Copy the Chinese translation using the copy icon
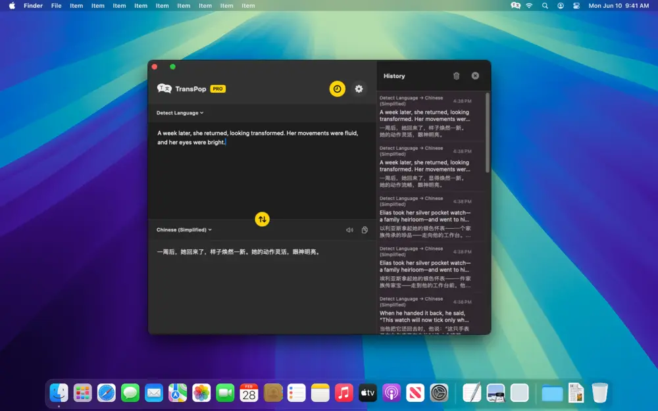Screen dimensions: 658x411 366,229
